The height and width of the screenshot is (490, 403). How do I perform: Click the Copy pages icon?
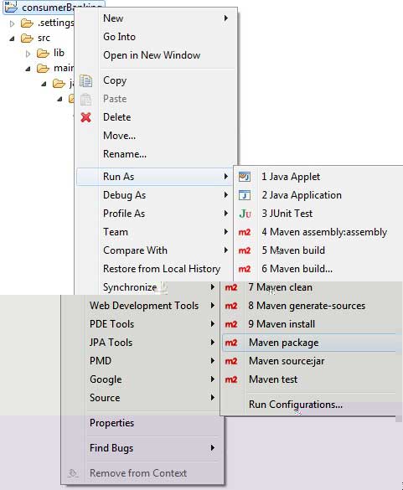pos(85,80)
